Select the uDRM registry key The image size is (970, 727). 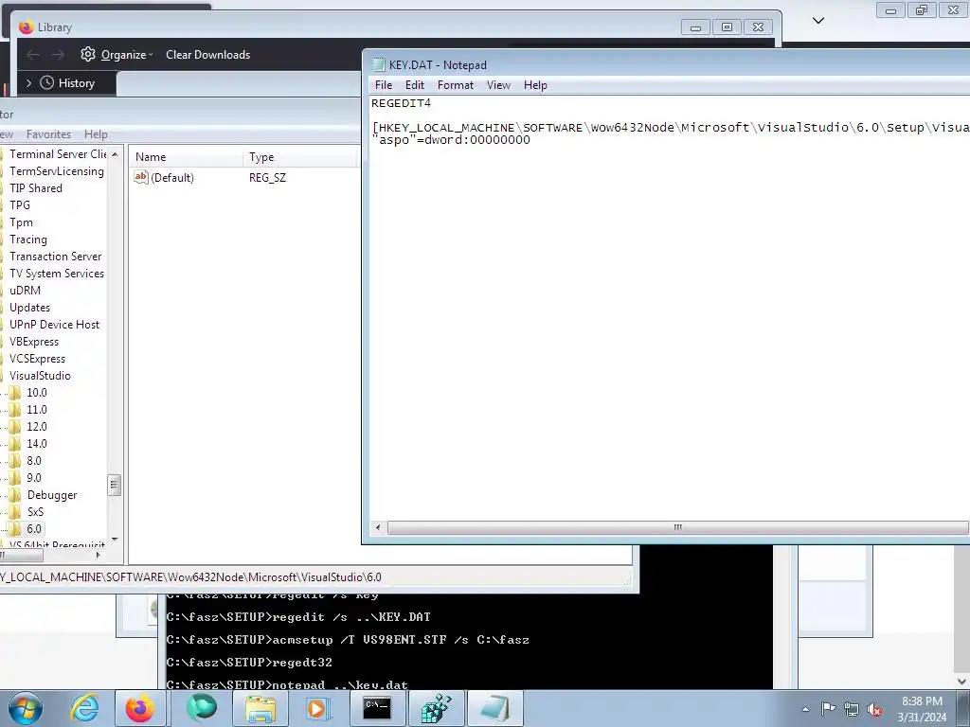pyautogui.click(x=25, y=290)
